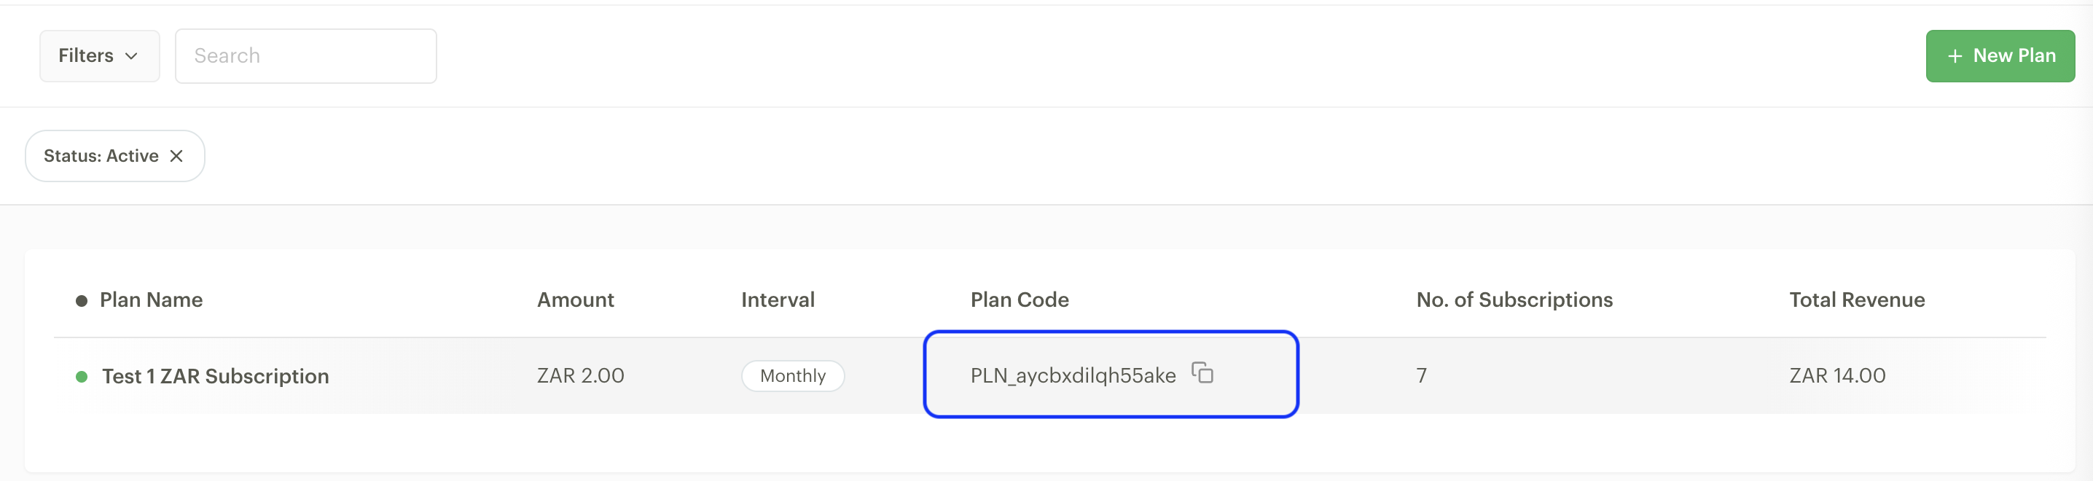Click the Plan Name column header
Viewport: 2093px width, 481px height.
151,300
